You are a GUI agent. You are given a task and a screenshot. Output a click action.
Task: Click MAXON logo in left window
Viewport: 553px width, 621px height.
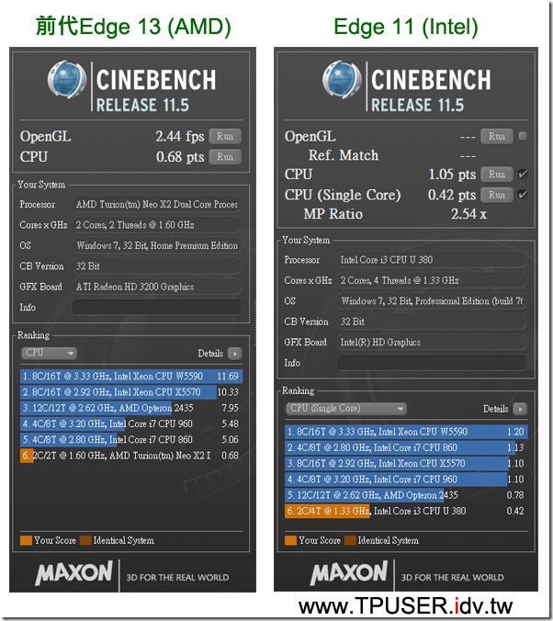click(74, 572)
